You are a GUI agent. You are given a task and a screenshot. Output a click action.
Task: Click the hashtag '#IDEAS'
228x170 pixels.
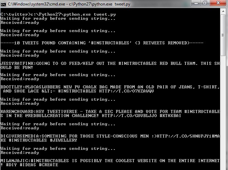28,165
